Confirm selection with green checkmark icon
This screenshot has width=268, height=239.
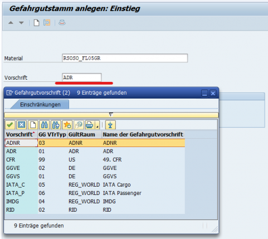click(x=10, y=125)
